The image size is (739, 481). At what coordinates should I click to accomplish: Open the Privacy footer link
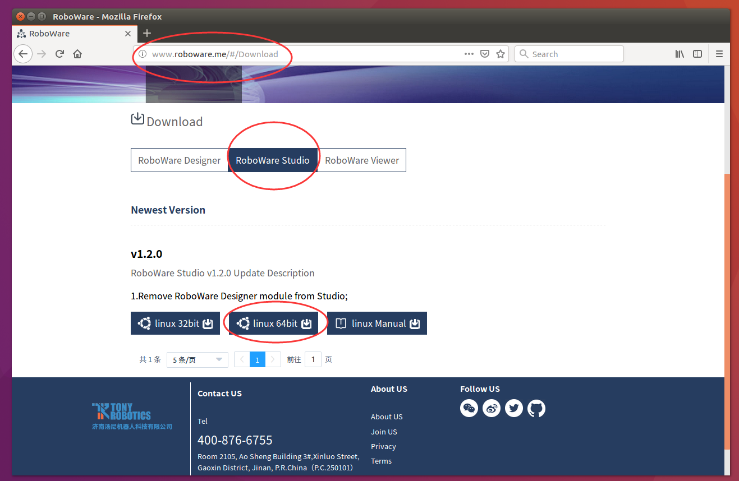click(383, 446)
